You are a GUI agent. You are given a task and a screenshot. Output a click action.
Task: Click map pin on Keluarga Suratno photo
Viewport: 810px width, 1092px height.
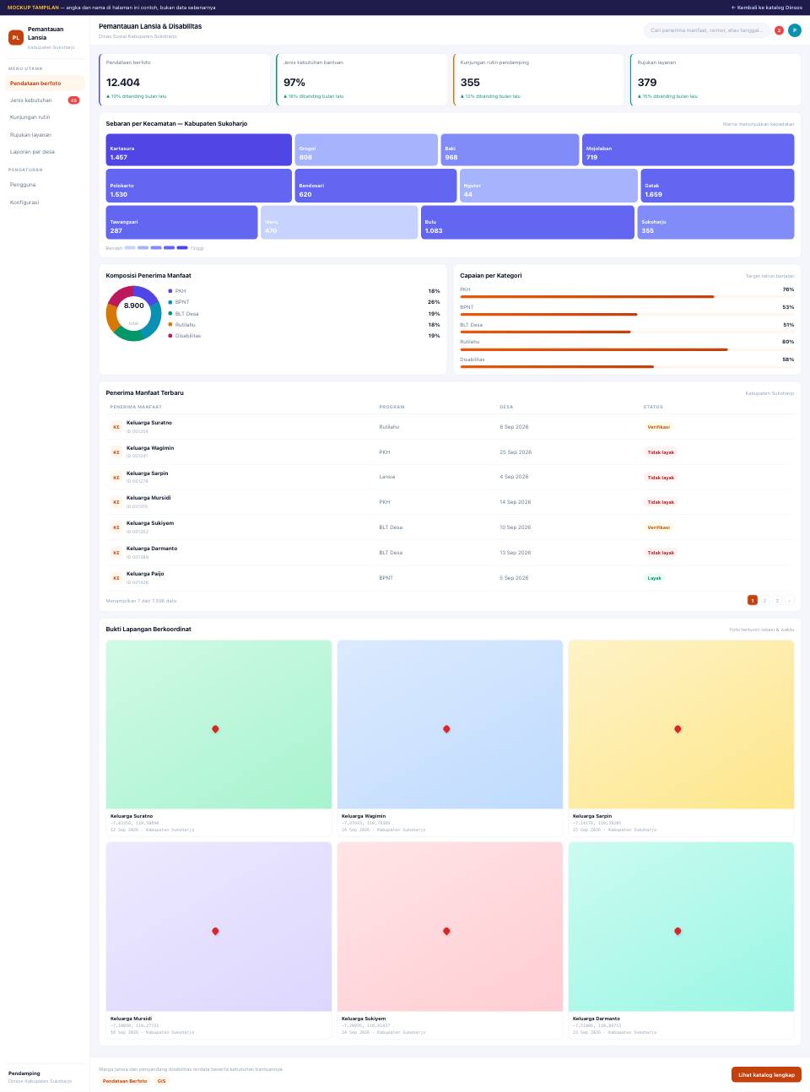(215, 729)
